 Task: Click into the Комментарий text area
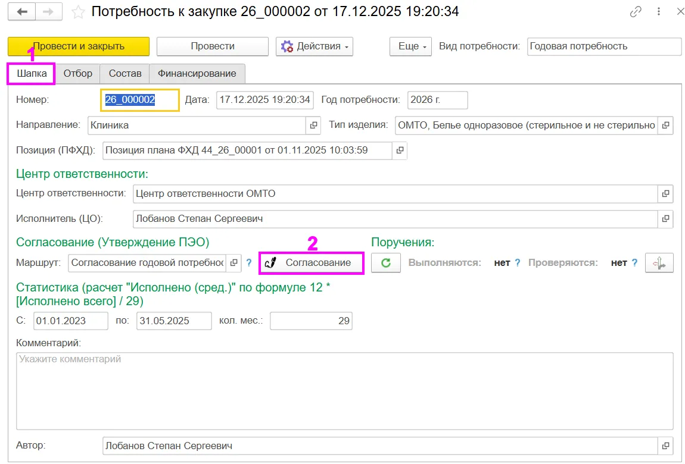345,391
